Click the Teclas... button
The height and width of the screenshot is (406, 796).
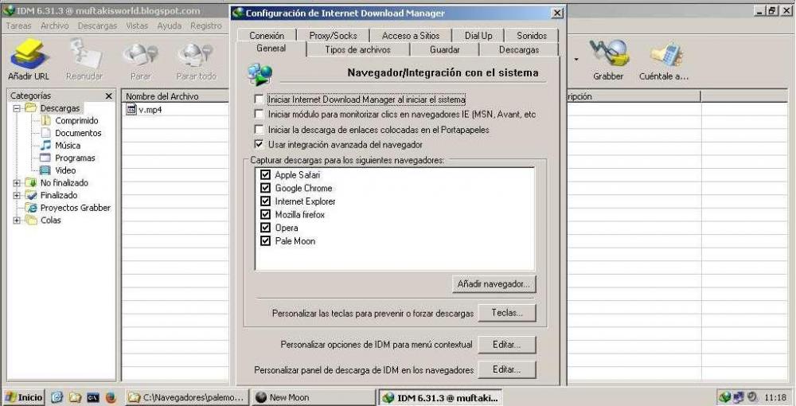coord(506,313)
